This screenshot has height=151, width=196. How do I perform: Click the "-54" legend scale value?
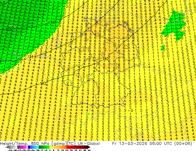[10, 150]
